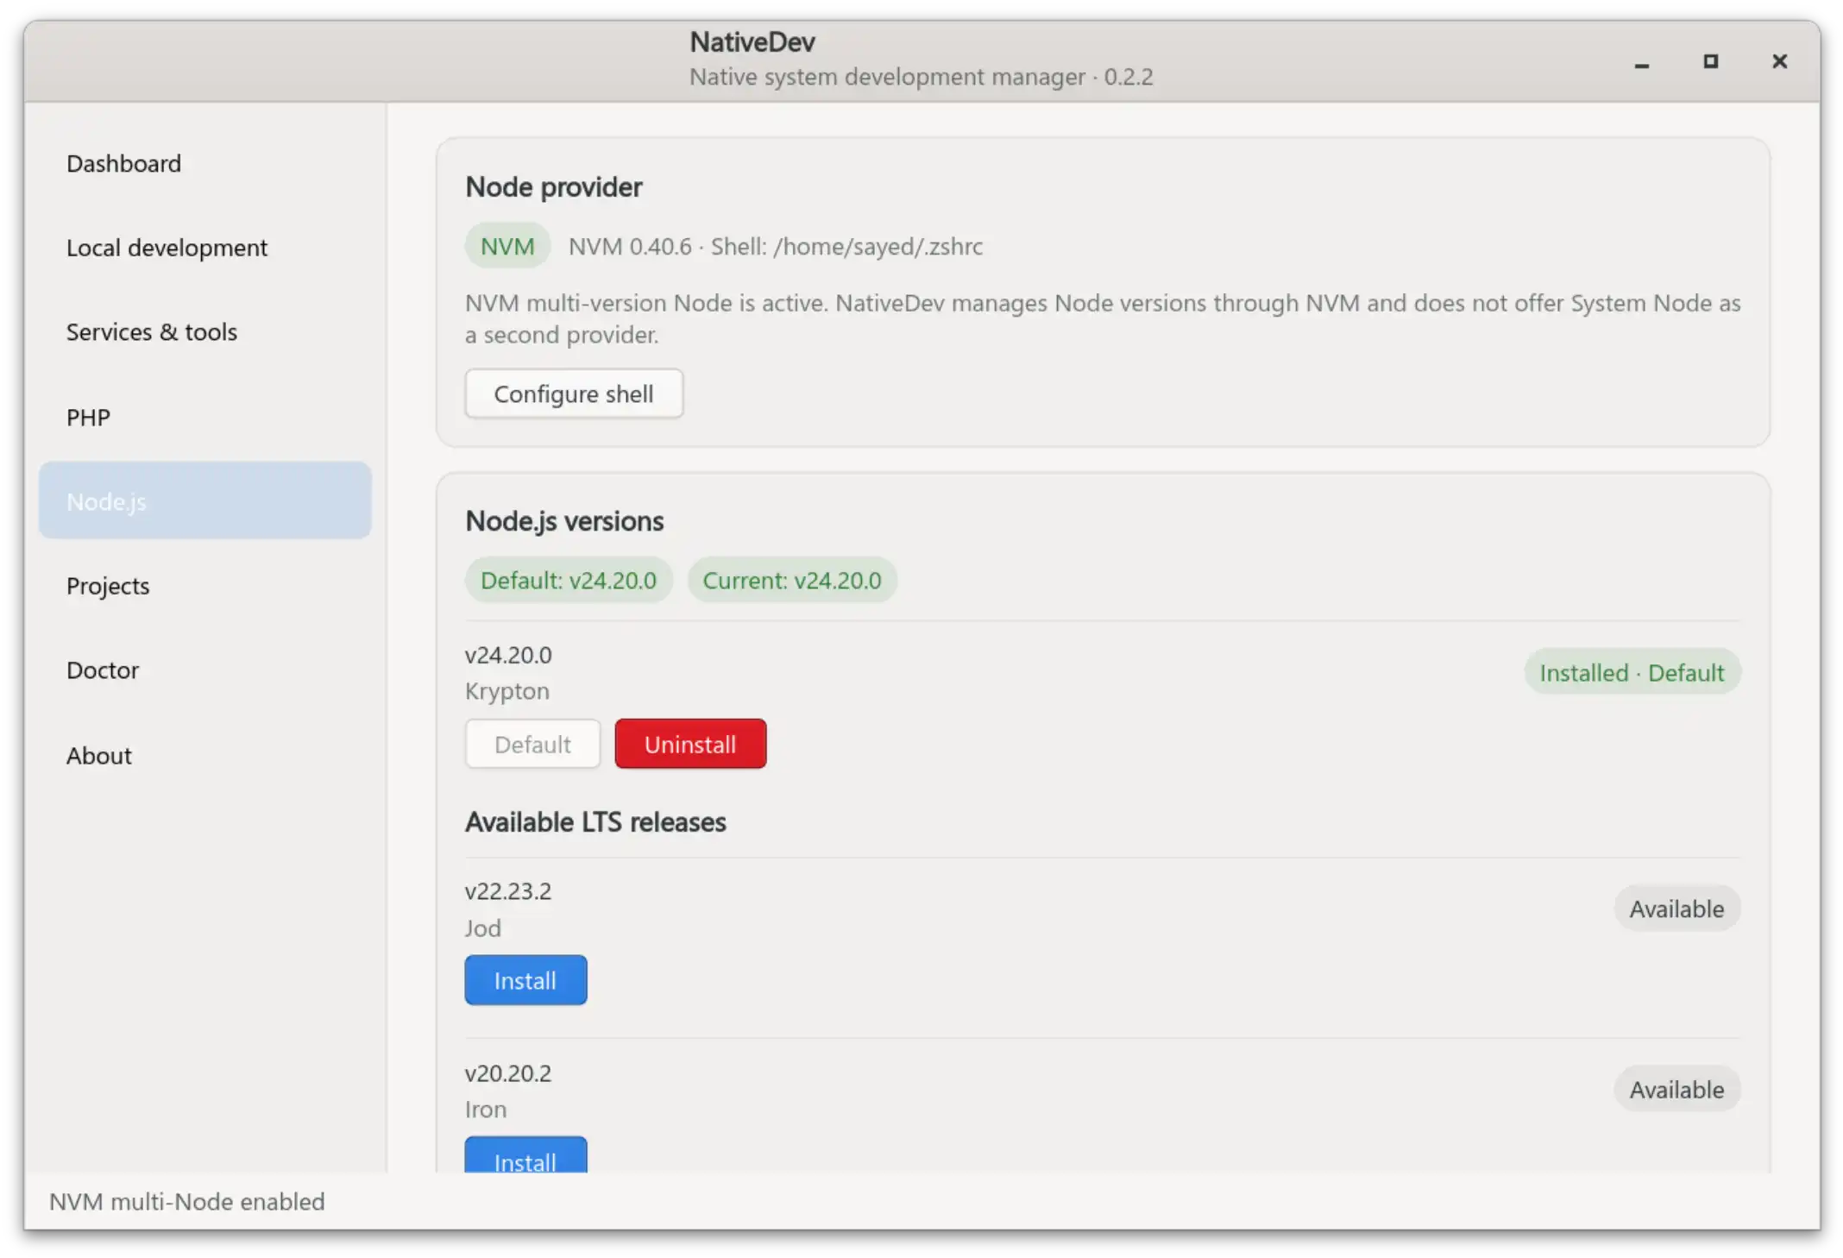Image resolution: width=1843 pixels, height=1258 pixels.
Task: Click the Available LTS releases heading
Action: pos(595,822)
